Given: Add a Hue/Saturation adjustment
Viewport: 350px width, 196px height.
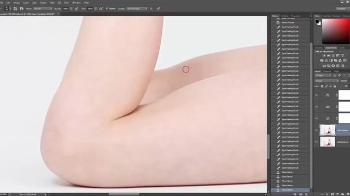Looking at the screenshot, I should [x=322, y=60].
